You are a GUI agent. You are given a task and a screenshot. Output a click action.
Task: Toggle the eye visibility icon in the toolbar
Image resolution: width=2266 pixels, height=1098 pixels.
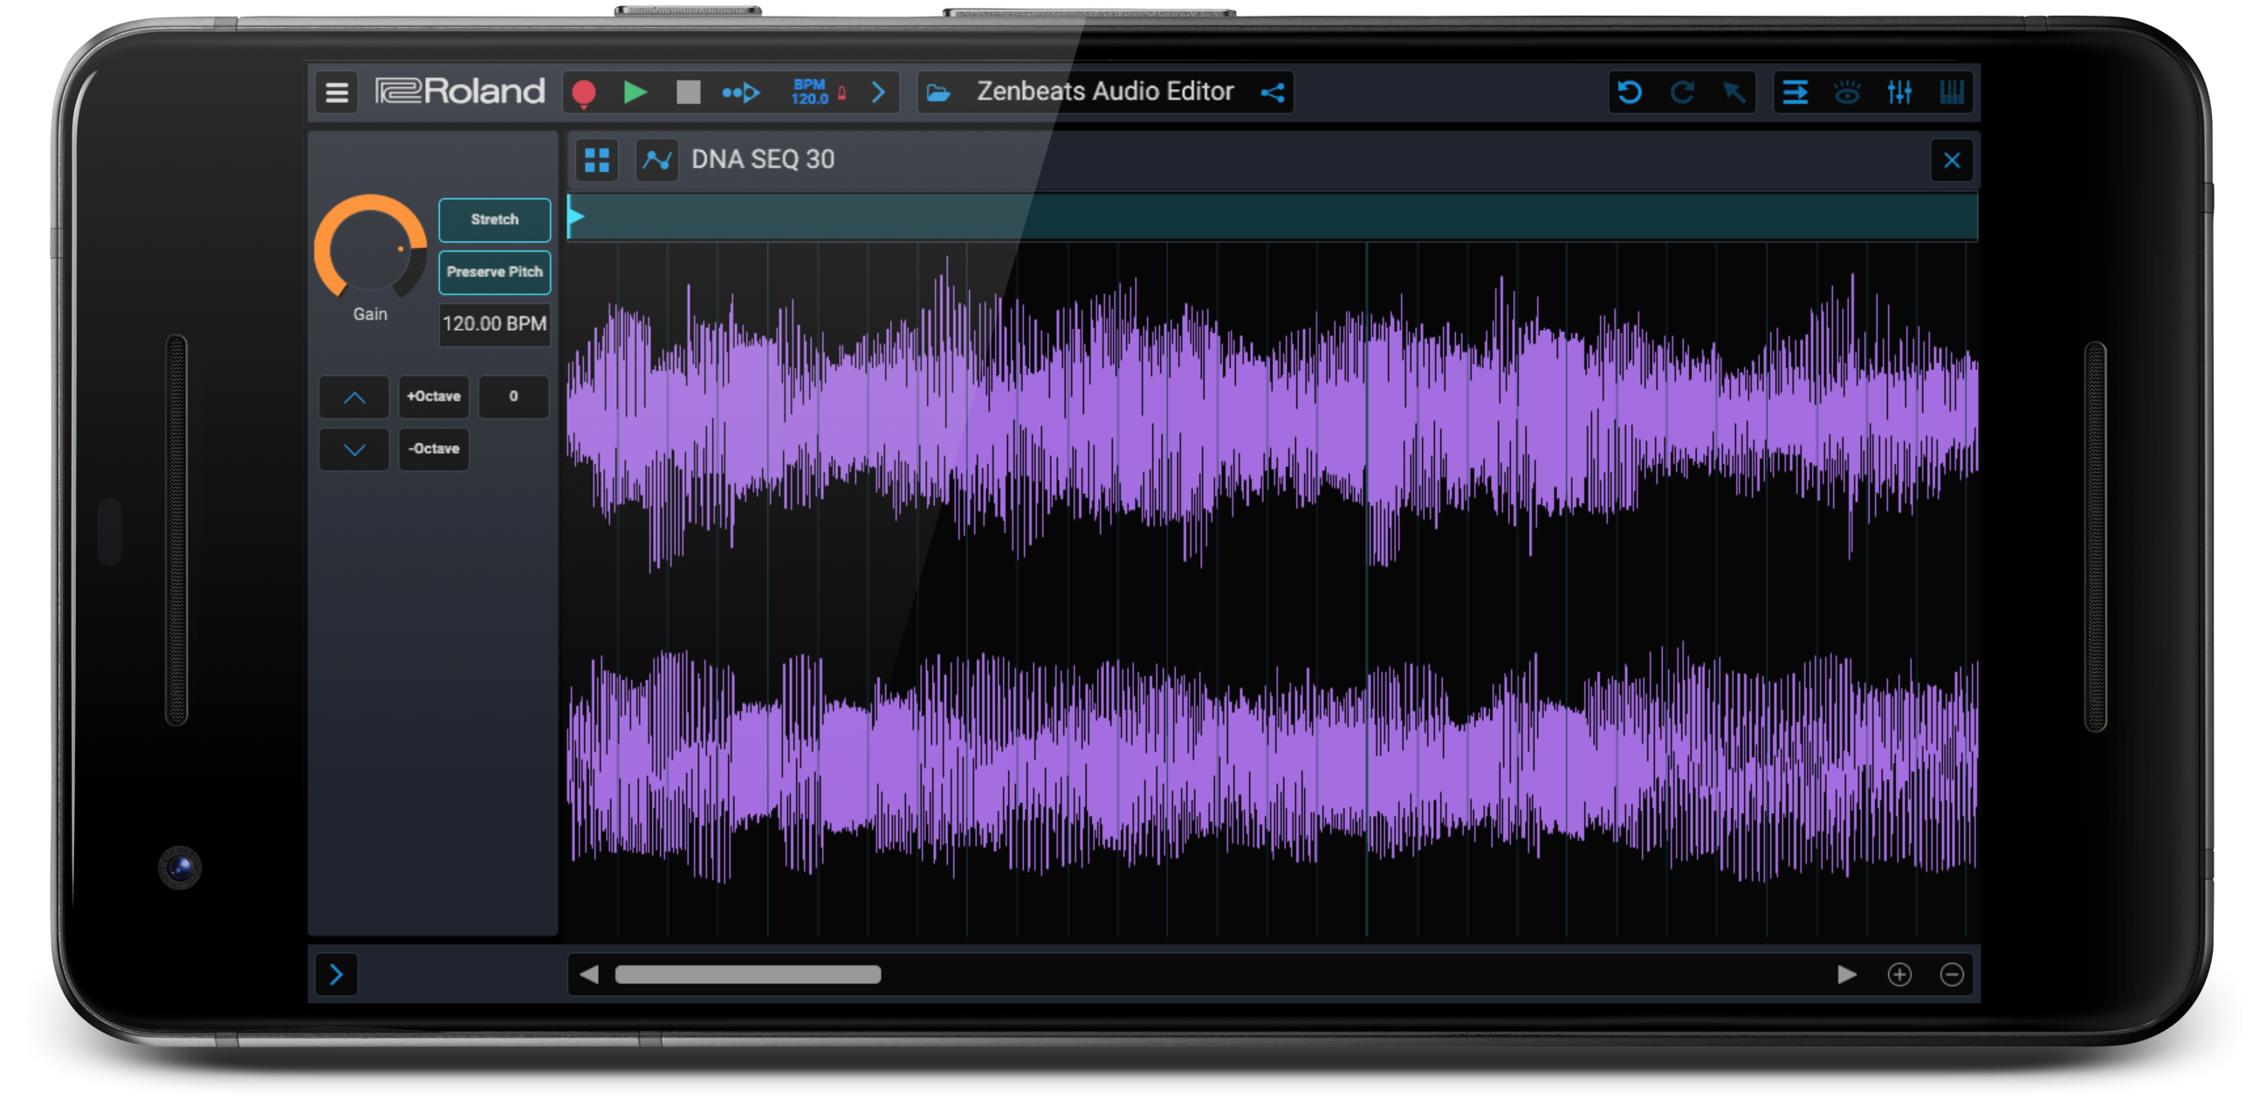coord(1847,93)
